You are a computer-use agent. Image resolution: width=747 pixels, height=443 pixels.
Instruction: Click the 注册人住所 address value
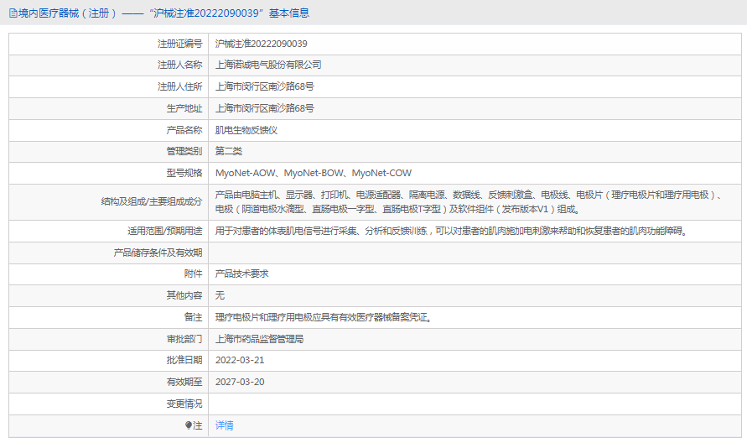click(x=264, y=86)
